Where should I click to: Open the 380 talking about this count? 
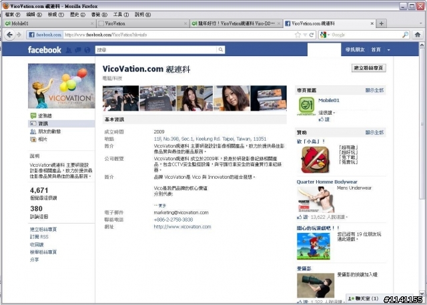(x=36, y=209)
